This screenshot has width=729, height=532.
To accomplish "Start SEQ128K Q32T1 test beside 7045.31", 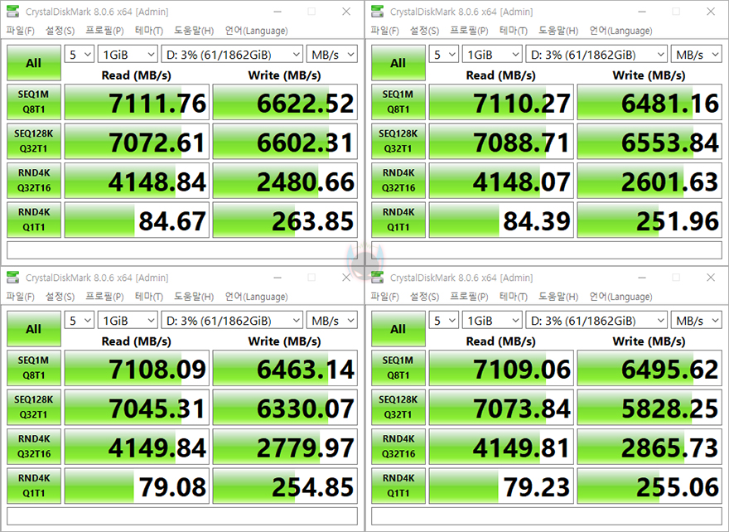I will pyautogui.click(x=34, y=407).
